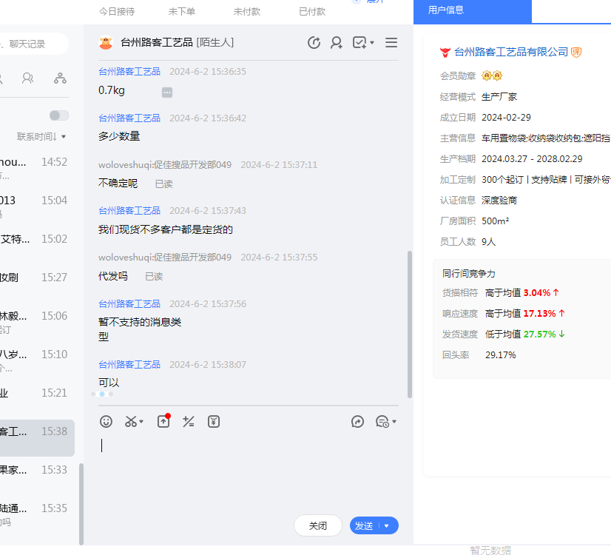Open the emoji picker in chat toolbar
Screen dimensions: 611x558
(x=107, y=422)
